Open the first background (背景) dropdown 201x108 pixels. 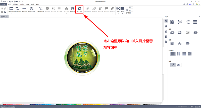(172, 33)
